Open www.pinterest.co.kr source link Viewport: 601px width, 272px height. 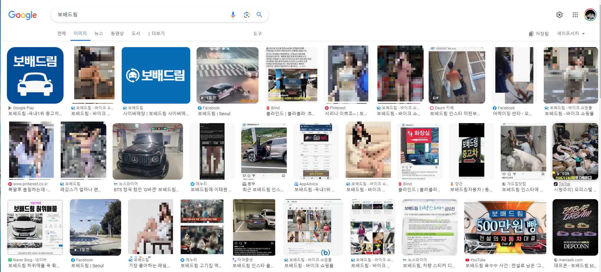pyautogui.click(x=31, y=184)
